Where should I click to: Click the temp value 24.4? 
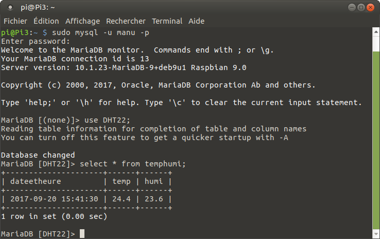point(121,199)
